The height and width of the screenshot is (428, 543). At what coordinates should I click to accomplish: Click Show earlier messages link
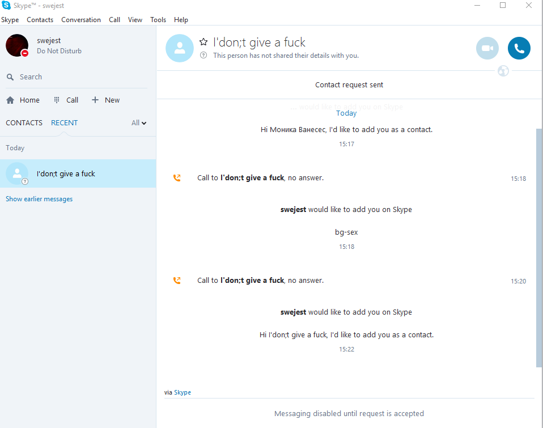pyautogui.click(x=39, y=199)
